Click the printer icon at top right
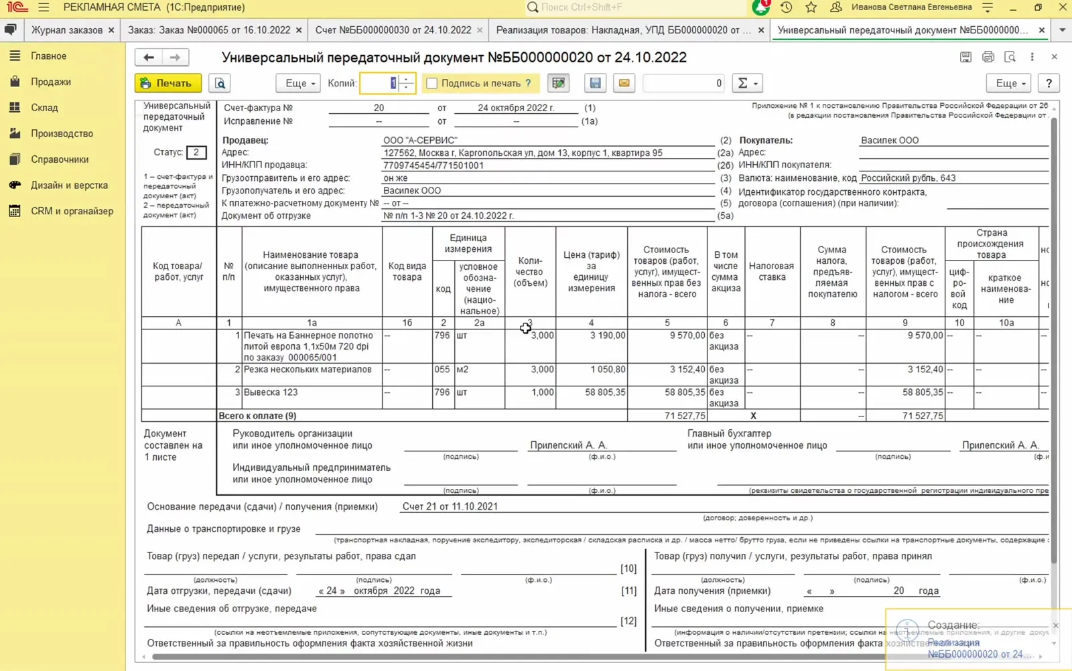The width and height of the screenshot is (1072, 671). tap(988, 57)
